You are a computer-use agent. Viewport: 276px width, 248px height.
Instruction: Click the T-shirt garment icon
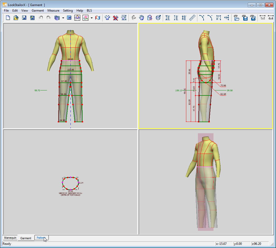pyautogui.click(x=107, y=18)
